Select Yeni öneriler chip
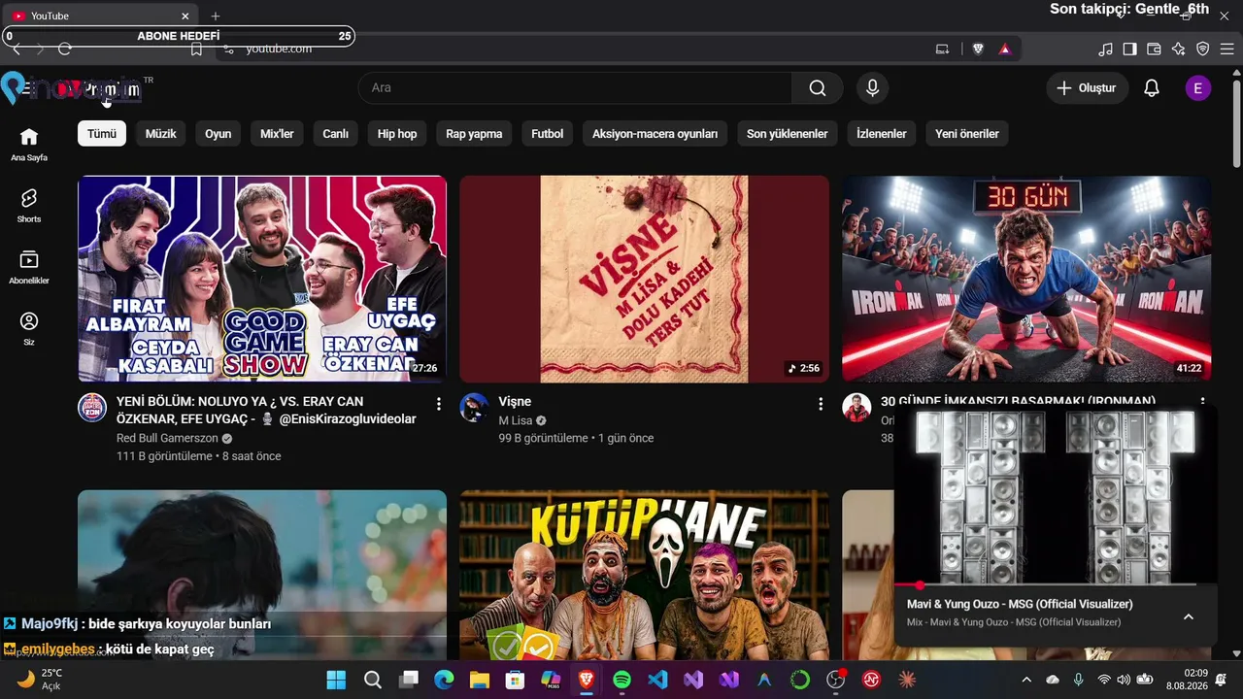This screenshot has height=699, width=1243. (967, 134)
